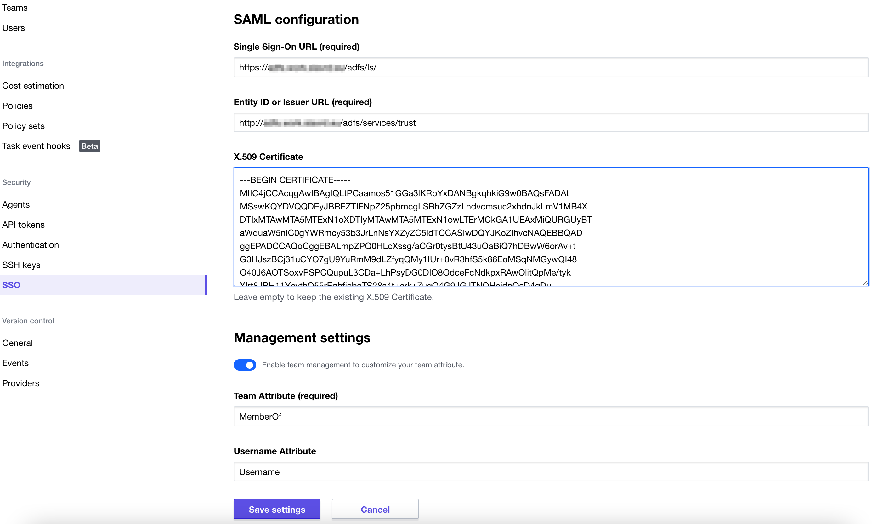This screenshot has height=524, width=877.
Task: Click the Beta badge label
Action: (x=89, y=146)
